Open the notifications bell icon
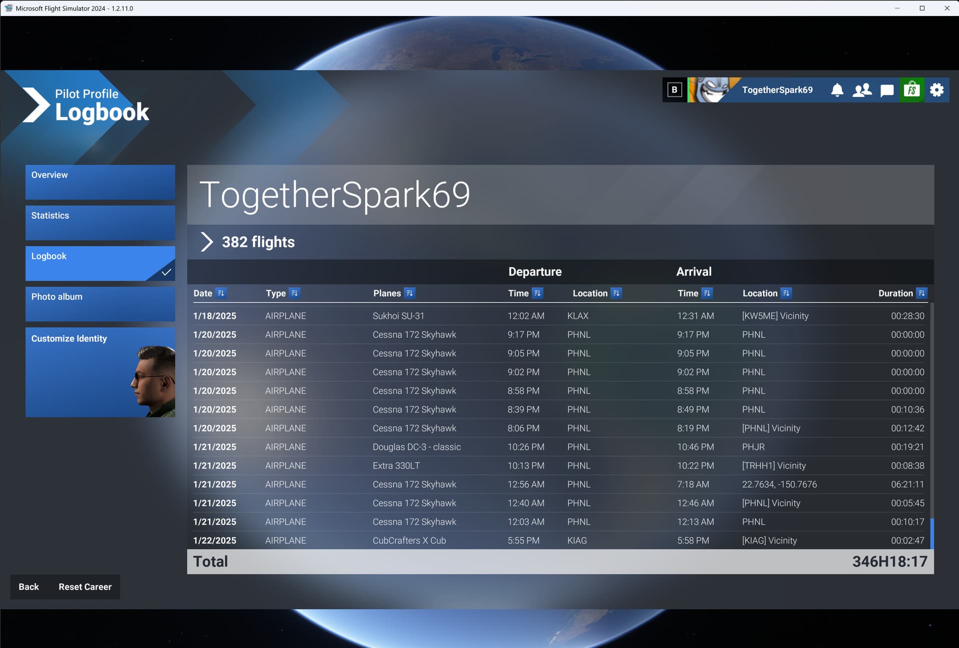The width and height of the screenshot is (959, 648). pyautogui.click(x=837, y=90)
